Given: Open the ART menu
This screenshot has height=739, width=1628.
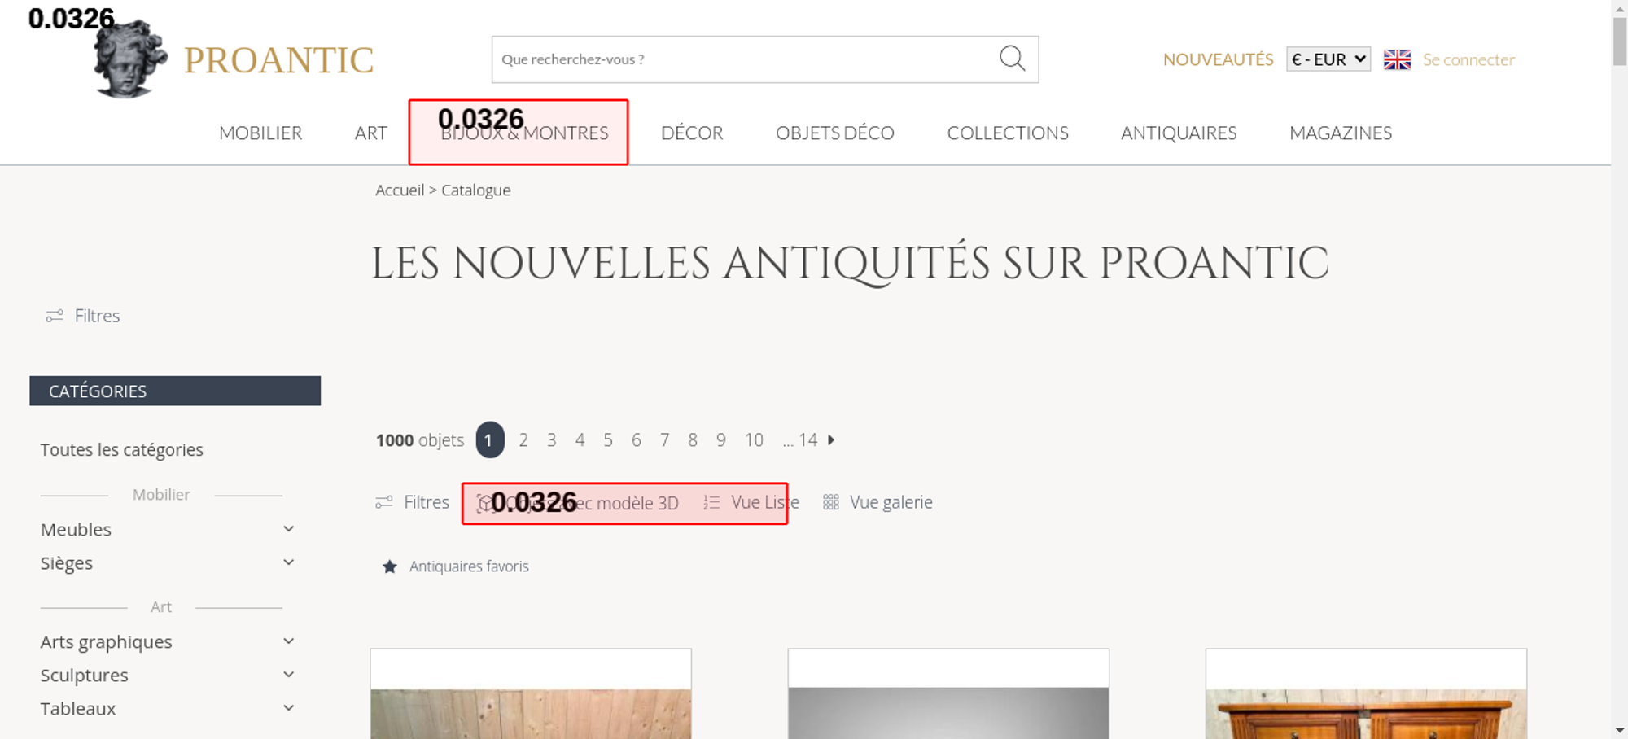Looking at the screenshot, I should coord(371,133).
